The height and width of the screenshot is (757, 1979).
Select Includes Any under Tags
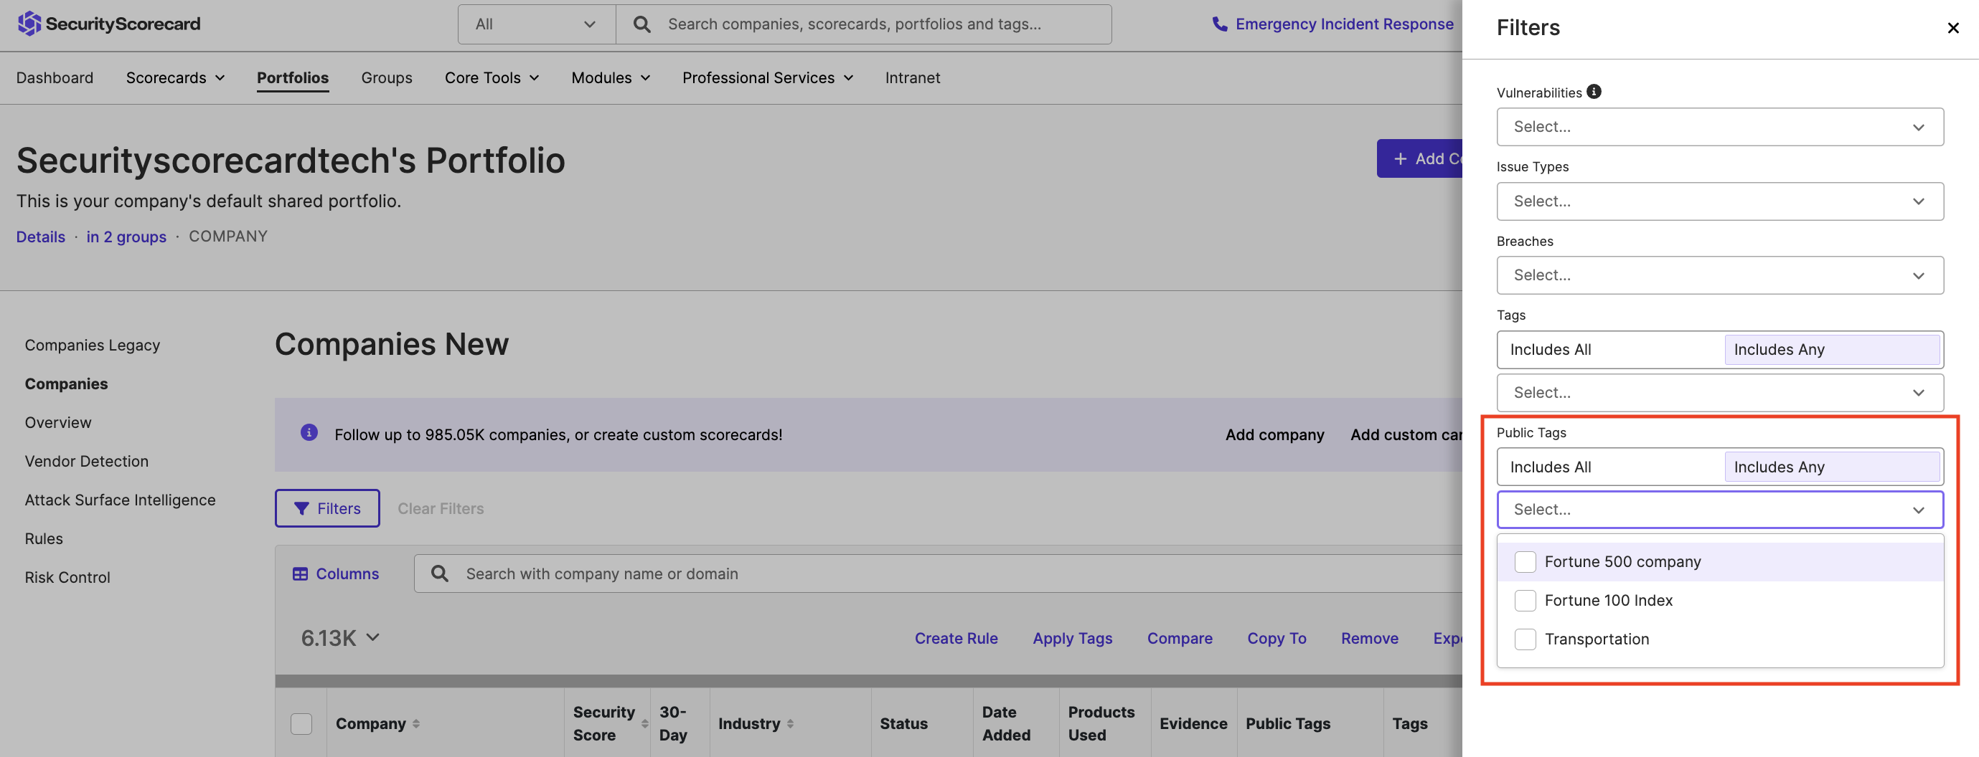pyautogui.click(x=1833, y=349)
